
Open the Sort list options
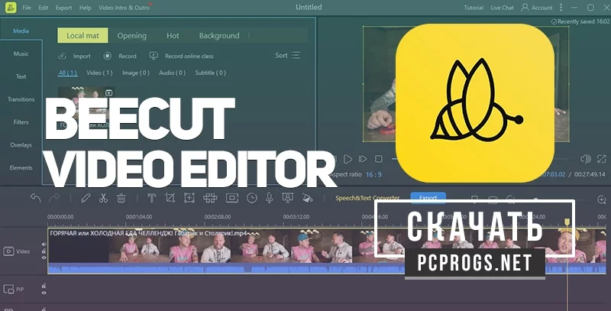coord(288,55)
